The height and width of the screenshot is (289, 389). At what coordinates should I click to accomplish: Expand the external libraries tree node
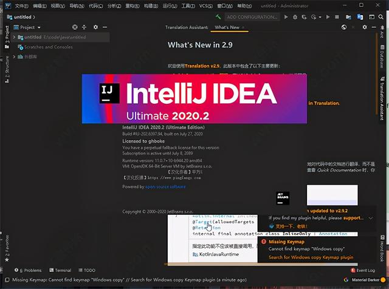pyautogui.click(x=14, y=56)
